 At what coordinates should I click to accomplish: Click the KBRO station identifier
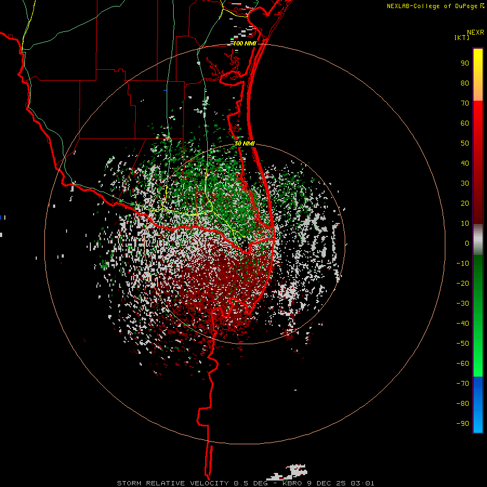point(292,483)
